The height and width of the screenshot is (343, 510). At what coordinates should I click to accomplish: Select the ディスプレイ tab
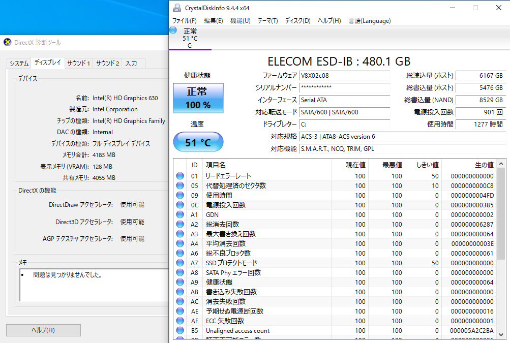[47, 63]
